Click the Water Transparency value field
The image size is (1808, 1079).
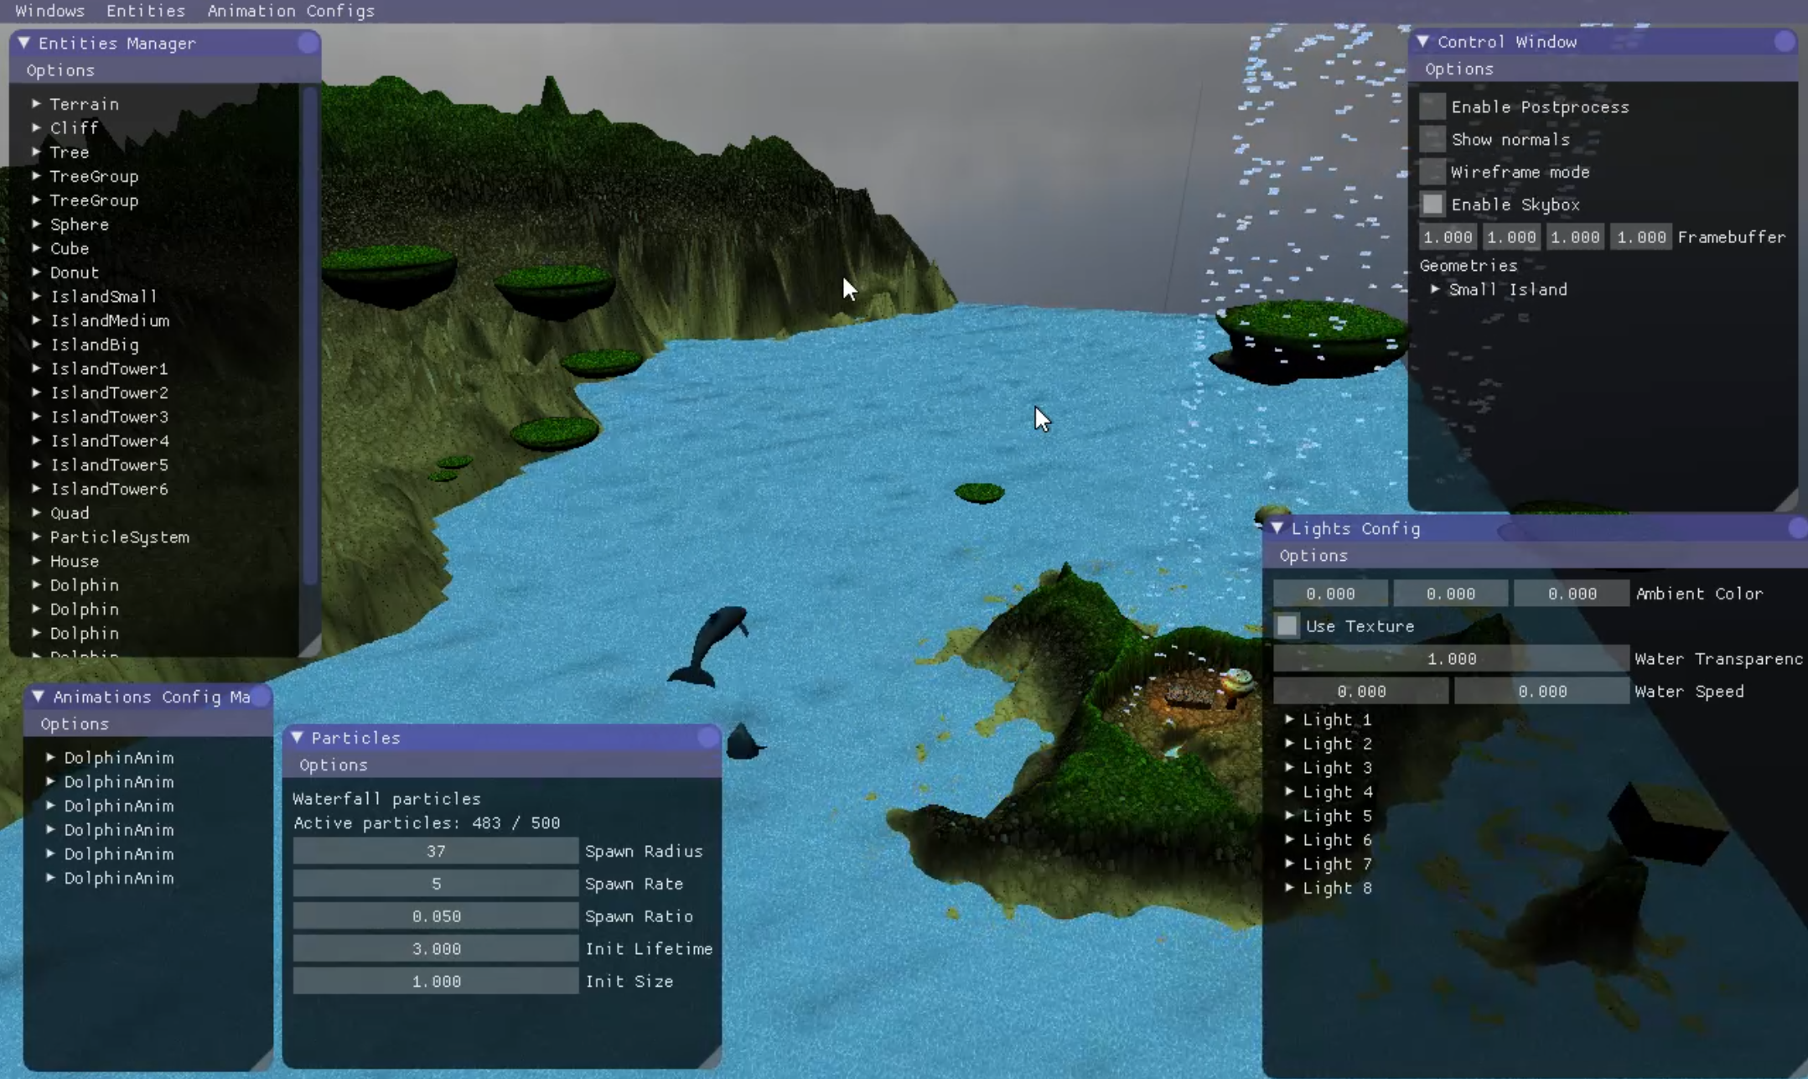[1450, 659]
